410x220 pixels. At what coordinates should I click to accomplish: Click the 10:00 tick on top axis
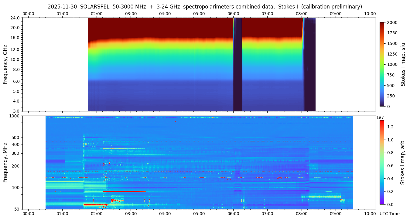[x=370, y=14]
